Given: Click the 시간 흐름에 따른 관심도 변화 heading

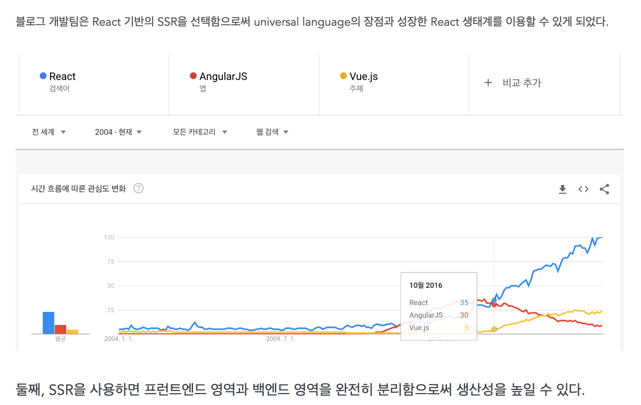Looking at the screenshot, I should pyautogui.click(x=79, y=188).
